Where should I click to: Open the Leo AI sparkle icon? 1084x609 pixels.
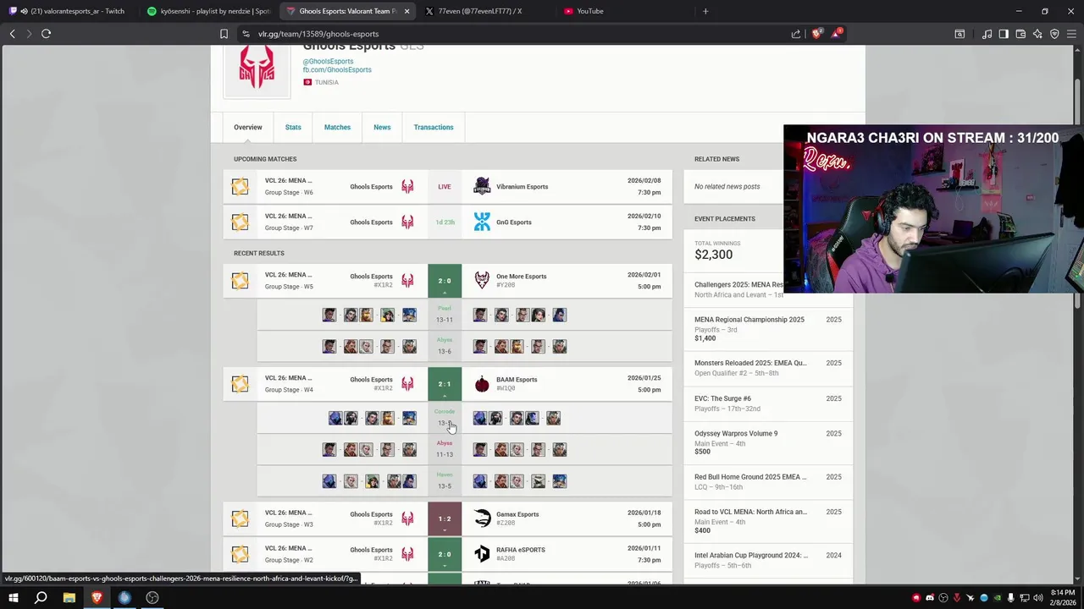(x=1037, y=34)
